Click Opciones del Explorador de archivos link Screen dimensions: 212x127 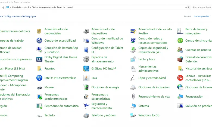click(15, 96)
